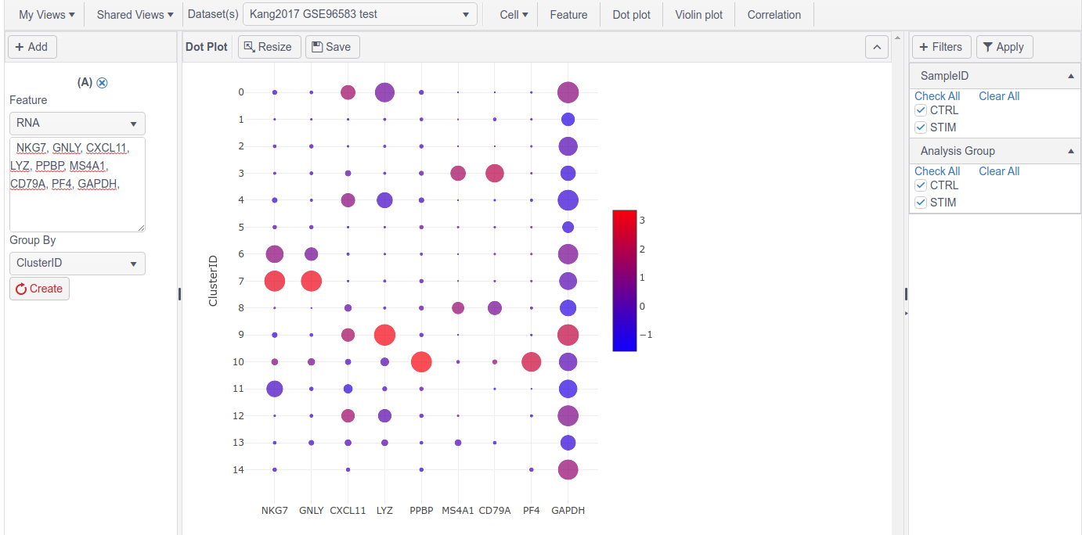This screenshot has width=1082, height=535.
Task: Disable STIM in Analysis Group
Action: [x=921, y=202]
